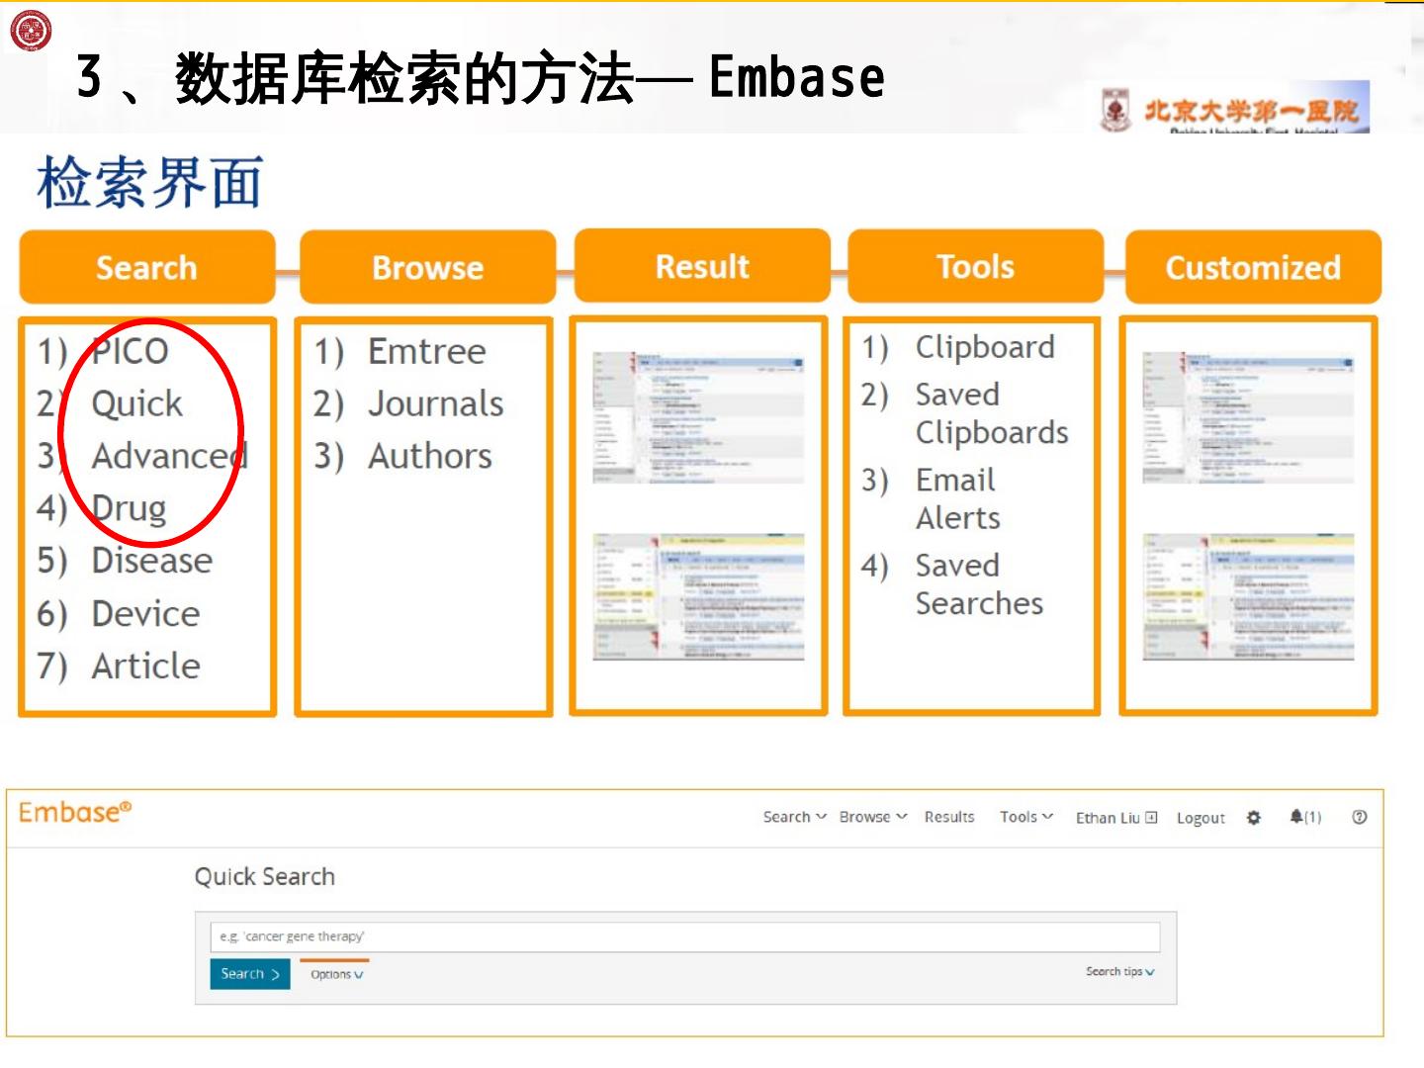Select the orange Search tab
This screenshot has width=1424, height=1068.
pyautogui.click(x=147, y=267)
